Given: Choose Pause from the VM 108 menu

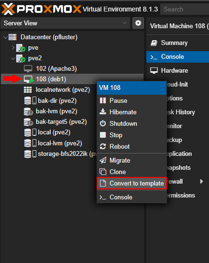Looking at the screenshot, I should coord(132,100).
